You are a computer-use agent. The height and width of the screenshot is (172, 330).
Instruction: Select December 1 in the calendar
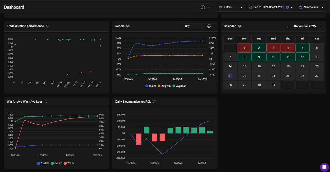pos(245,48)
